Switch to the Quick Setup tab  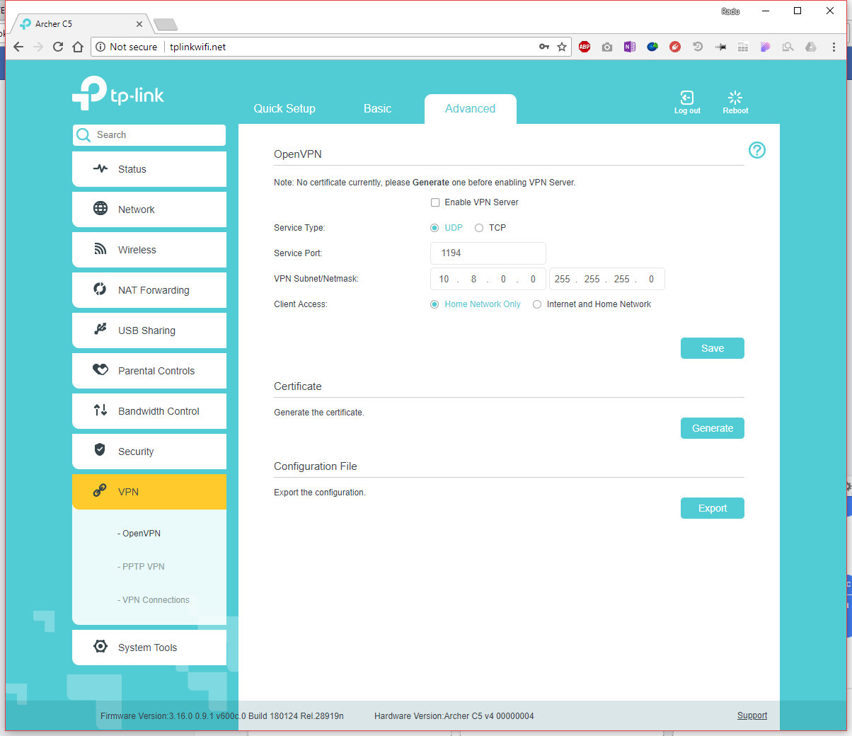tap(284, 109)
